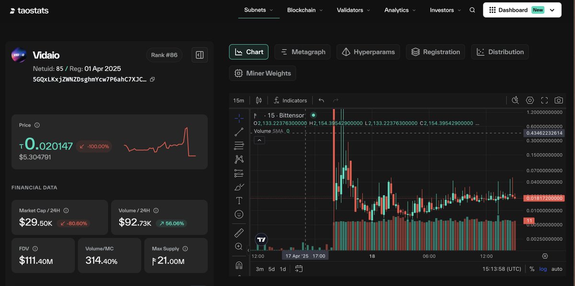Open the candlestick chart style selector
Viewport: 575px width, 286px height.
coord(259,100)
